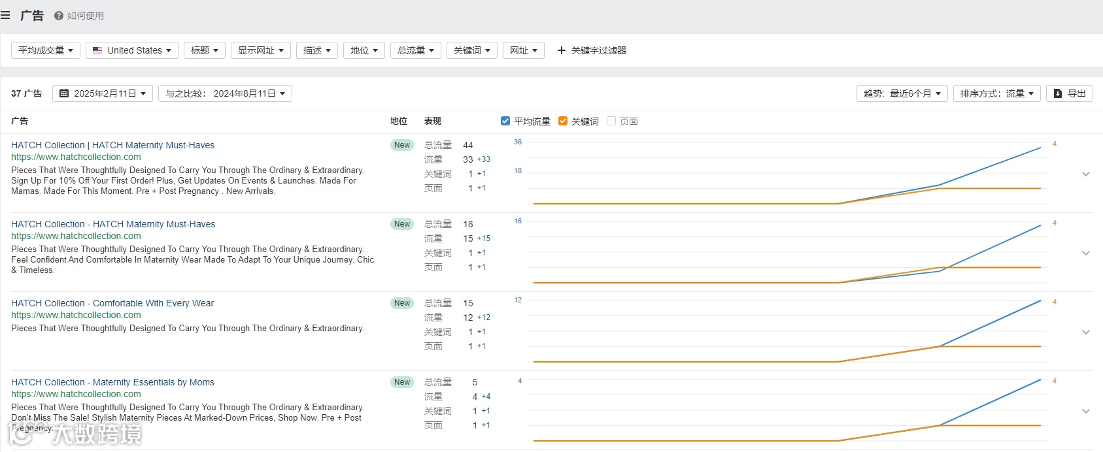
Task: Open the 平均成交量 dropdown
Action: [46, 50]
